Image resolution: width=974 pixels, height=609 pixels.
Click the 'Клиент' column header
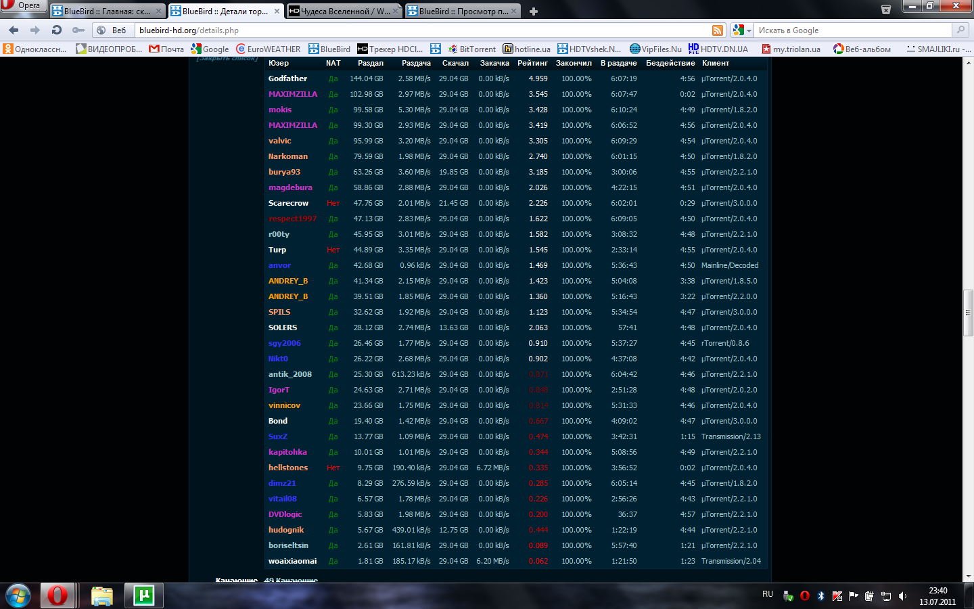716,63
